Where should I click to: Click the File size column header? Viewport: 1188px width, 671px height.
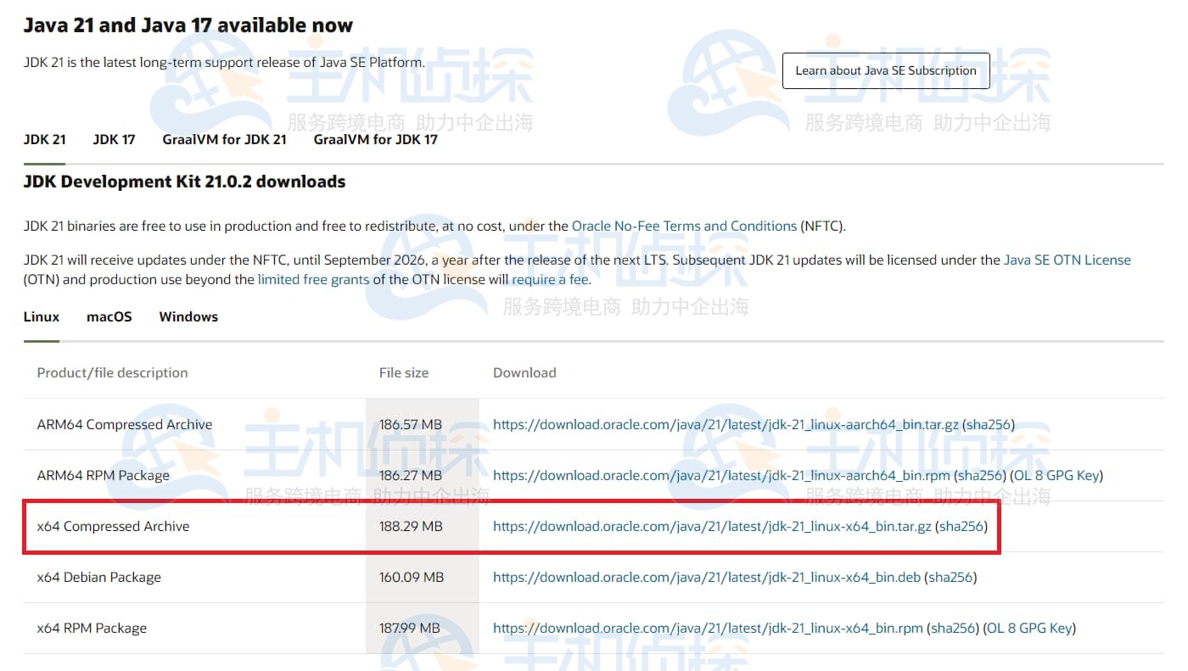point(404,372)
